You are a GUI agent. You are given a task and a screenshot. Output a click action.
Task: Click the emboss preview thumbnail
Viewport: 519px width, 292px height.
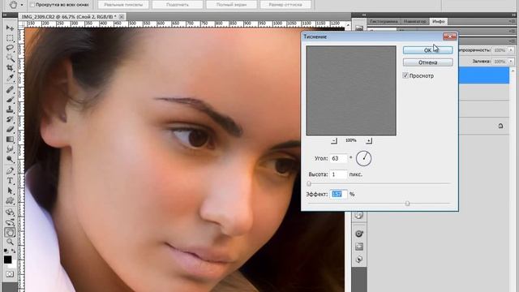click(x=351, y=91)
